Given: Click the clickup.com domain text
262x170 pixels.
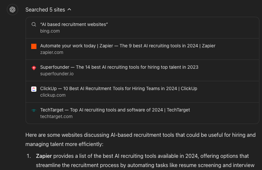Looking at the screenshot, I should point(53,95).
